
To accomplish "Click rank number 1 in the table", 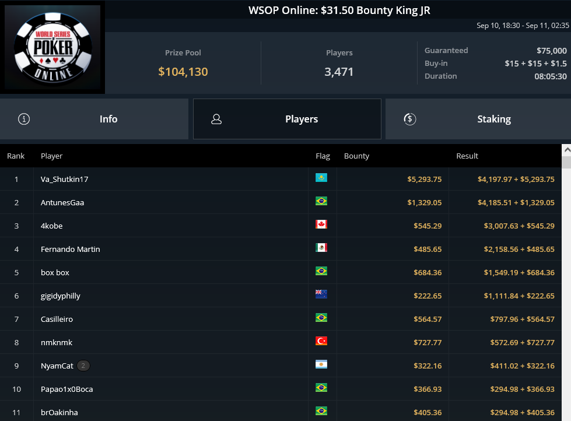I will (x=16, y=179).
